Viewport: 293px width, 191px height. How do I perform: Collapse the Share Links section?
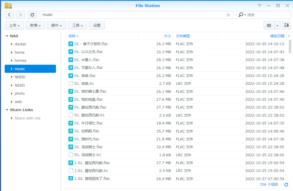click(x=7, y=110)
